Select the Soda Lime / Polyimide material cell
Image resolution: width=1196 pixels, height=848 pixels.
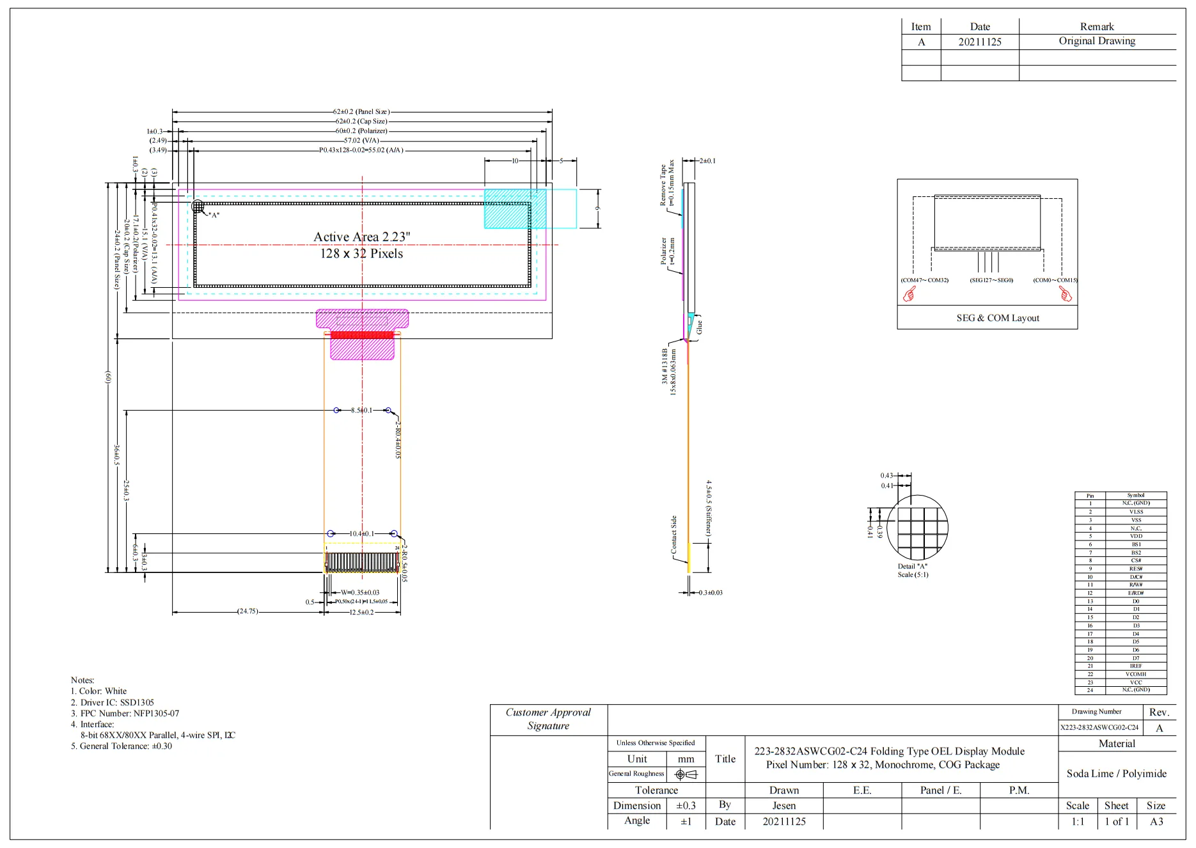pos(1116,774)
